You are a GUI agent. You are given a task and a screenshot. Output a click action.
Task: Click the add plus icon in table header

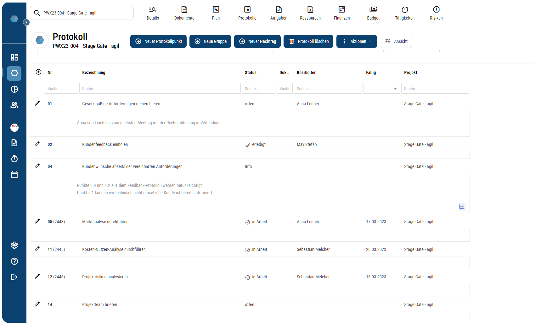pos(38,72)
